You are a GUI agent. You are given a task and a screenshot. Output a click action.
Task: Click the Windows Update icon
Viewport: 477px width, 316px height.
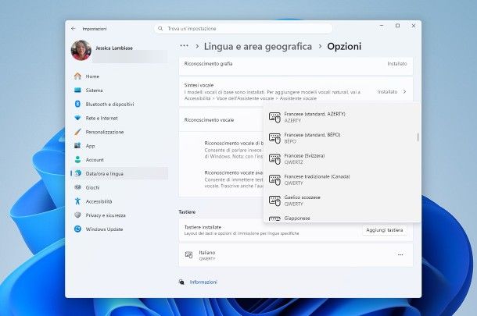pos(78,229)
